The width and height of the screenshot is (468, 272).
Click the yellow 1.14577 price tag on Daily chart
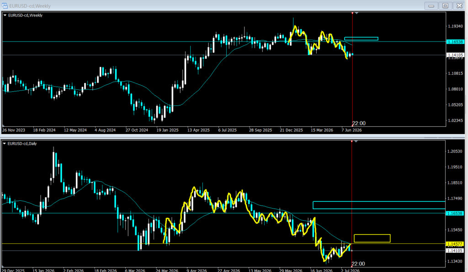455,244
